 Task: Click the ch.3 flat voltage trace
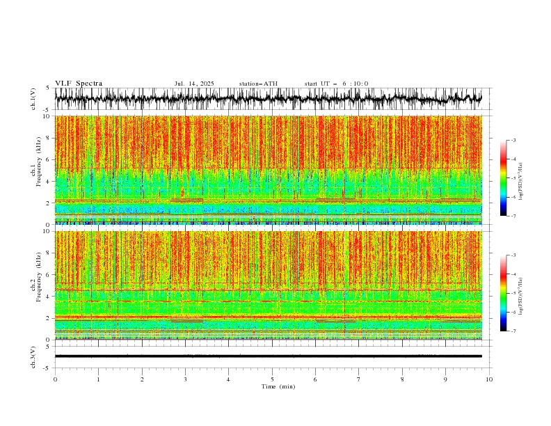click(268, 356)
